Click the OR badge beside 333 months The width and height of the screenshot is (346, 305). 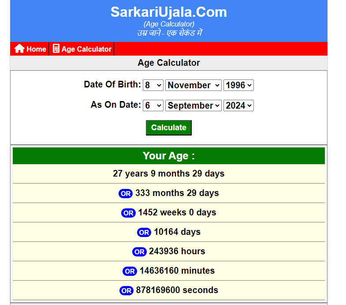(126, 194)
